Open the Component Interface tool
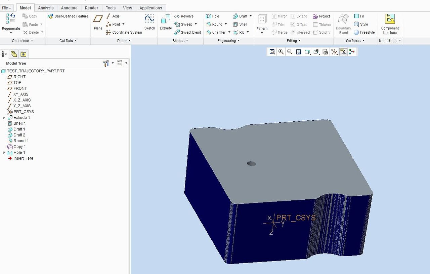430x274 pixels. (x=390, y=24)
